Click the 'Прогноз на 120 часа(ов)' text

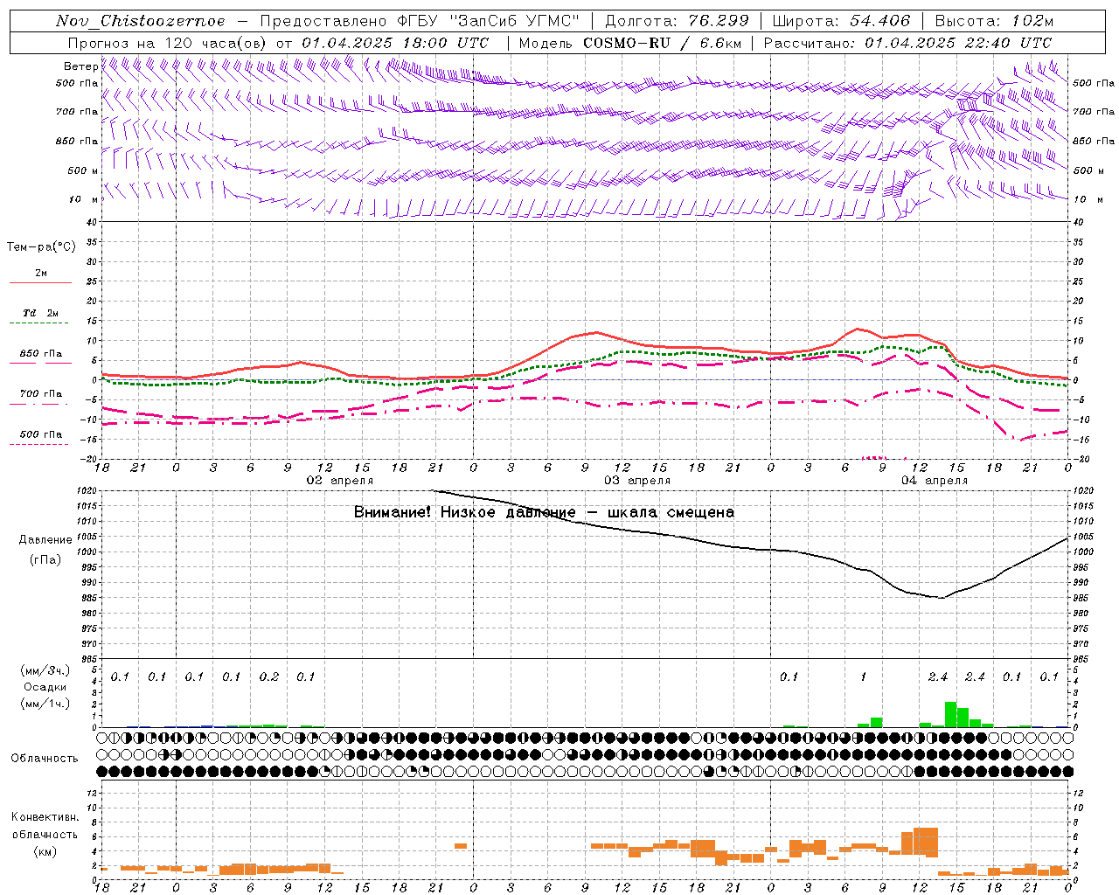pos(168,43)
